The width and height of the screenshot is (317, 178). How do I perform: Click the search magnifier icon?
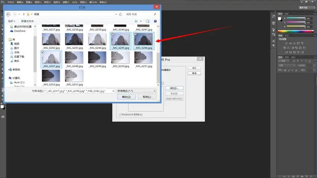pyautogui.click(x=155, y=14)
